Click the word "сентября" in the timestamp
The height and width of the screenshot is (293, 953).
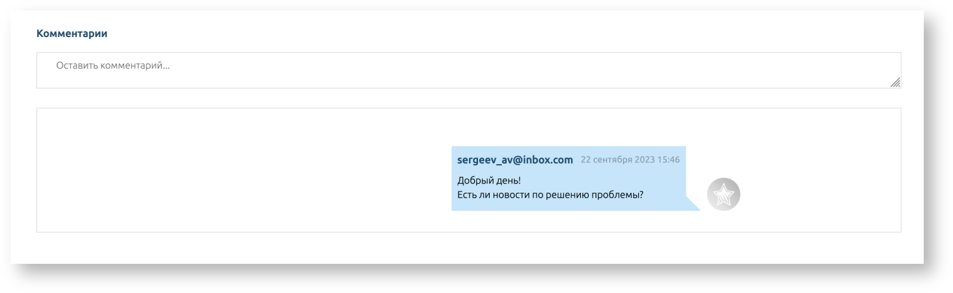[614, 160]
